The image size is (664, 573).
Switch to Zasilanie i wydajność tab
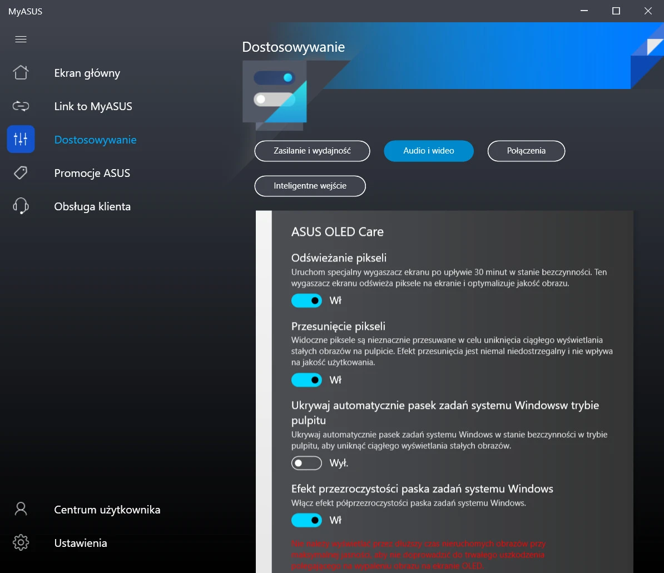tap(312, 151)
